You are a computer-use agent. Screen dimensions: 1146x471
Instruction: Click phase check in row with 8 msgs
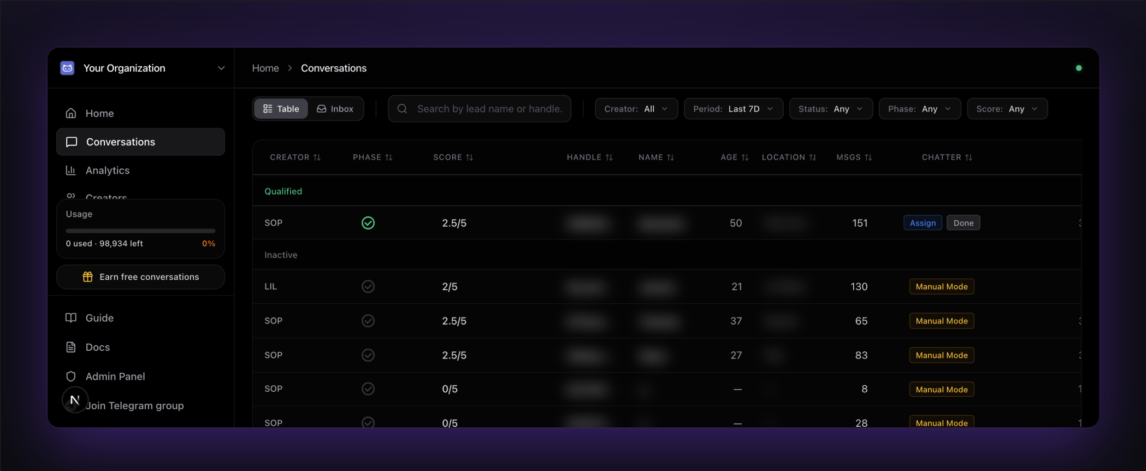(x=368, y=388)
